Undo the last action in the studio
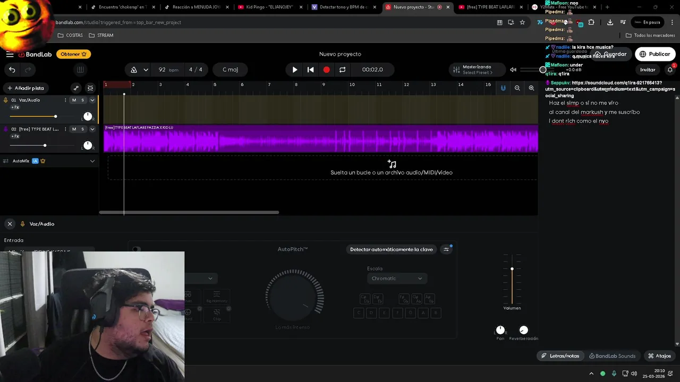Screen dimensions: 680x382 tap(12, 70)
